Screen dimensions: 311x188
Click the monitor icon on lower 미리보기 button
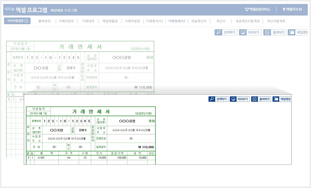[233, 99]
